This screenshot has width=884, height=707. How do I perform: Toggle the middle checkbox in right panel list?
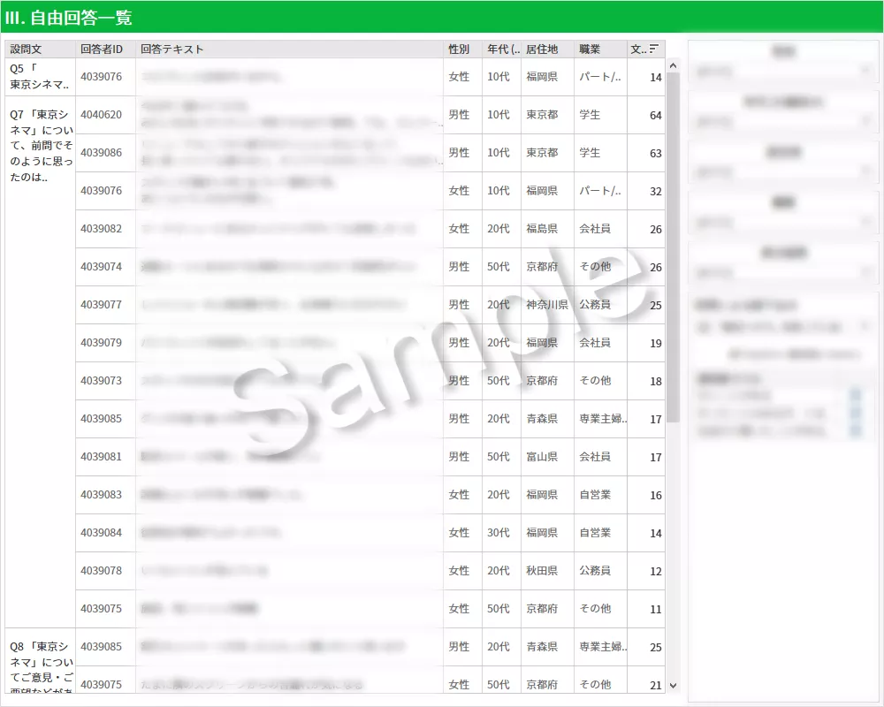(x=855, y=414)
